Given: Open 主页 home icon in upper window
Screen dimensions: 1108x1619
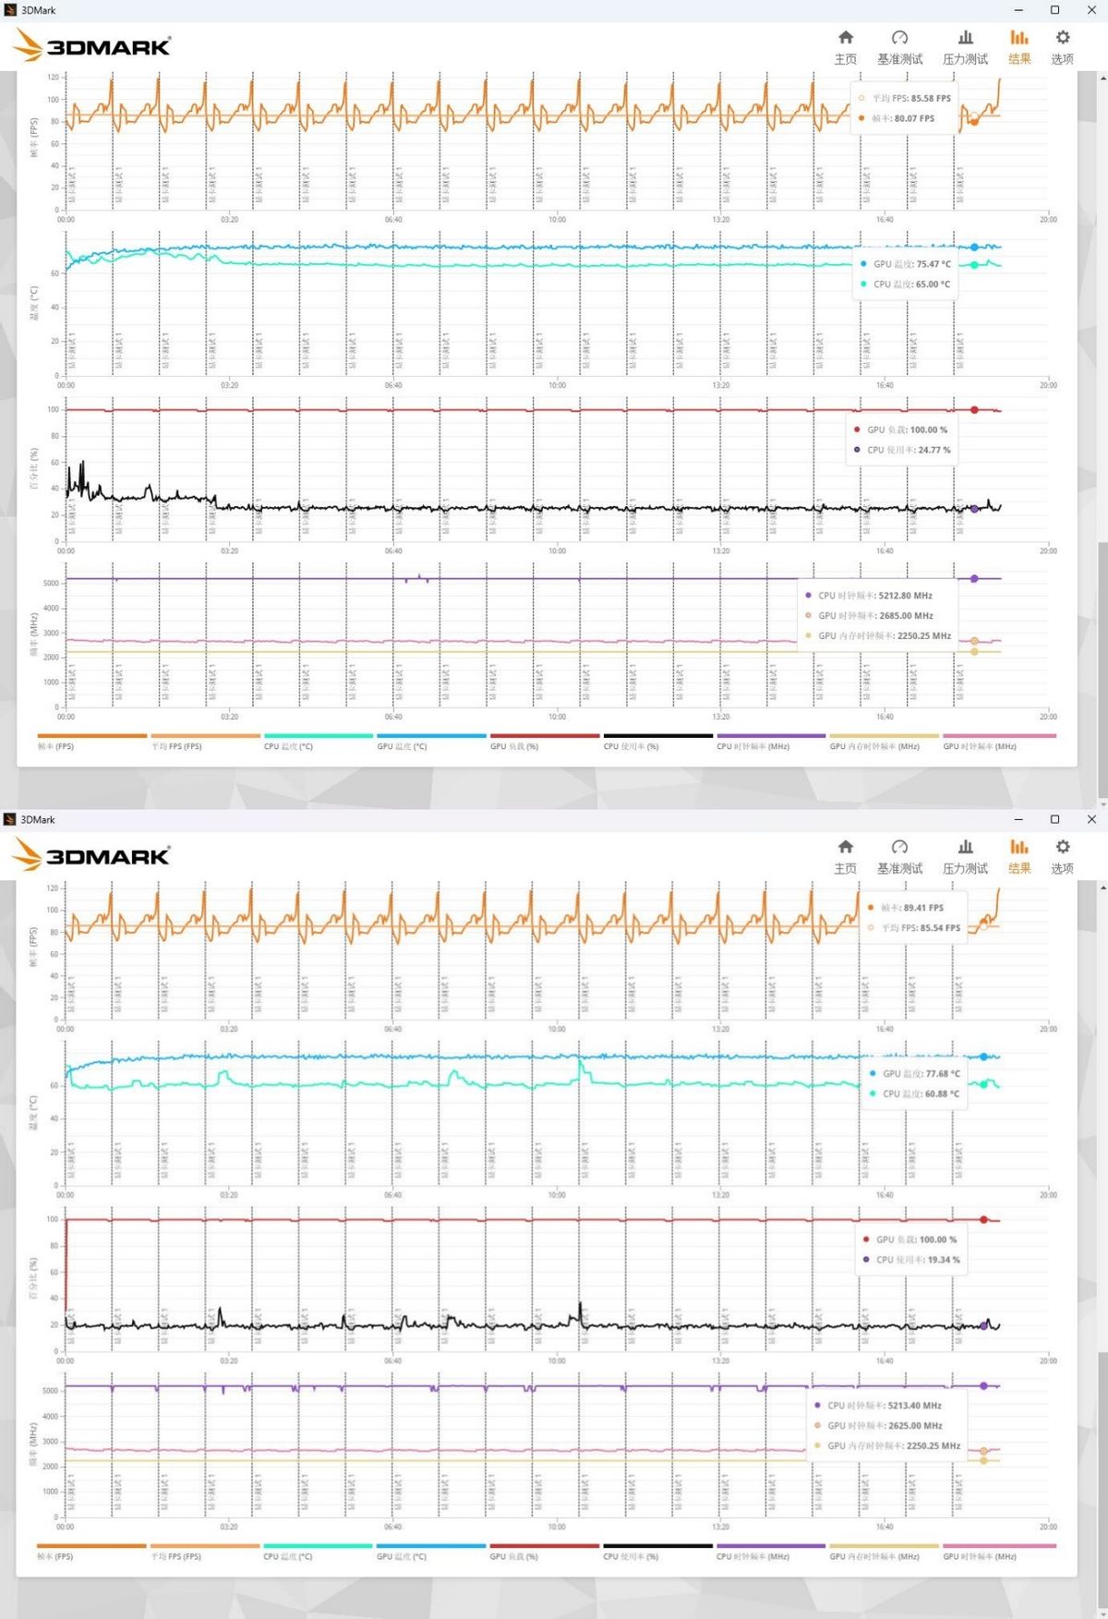Looking at the screenshot, I should point(845,46).
